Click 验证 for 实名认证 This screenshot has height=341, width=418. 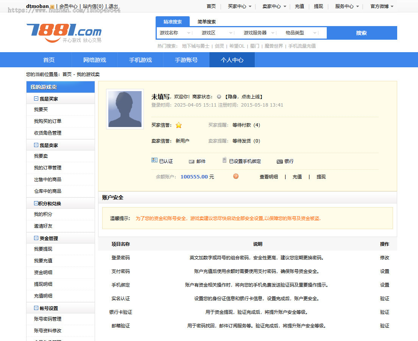click(x=384, y=298)
